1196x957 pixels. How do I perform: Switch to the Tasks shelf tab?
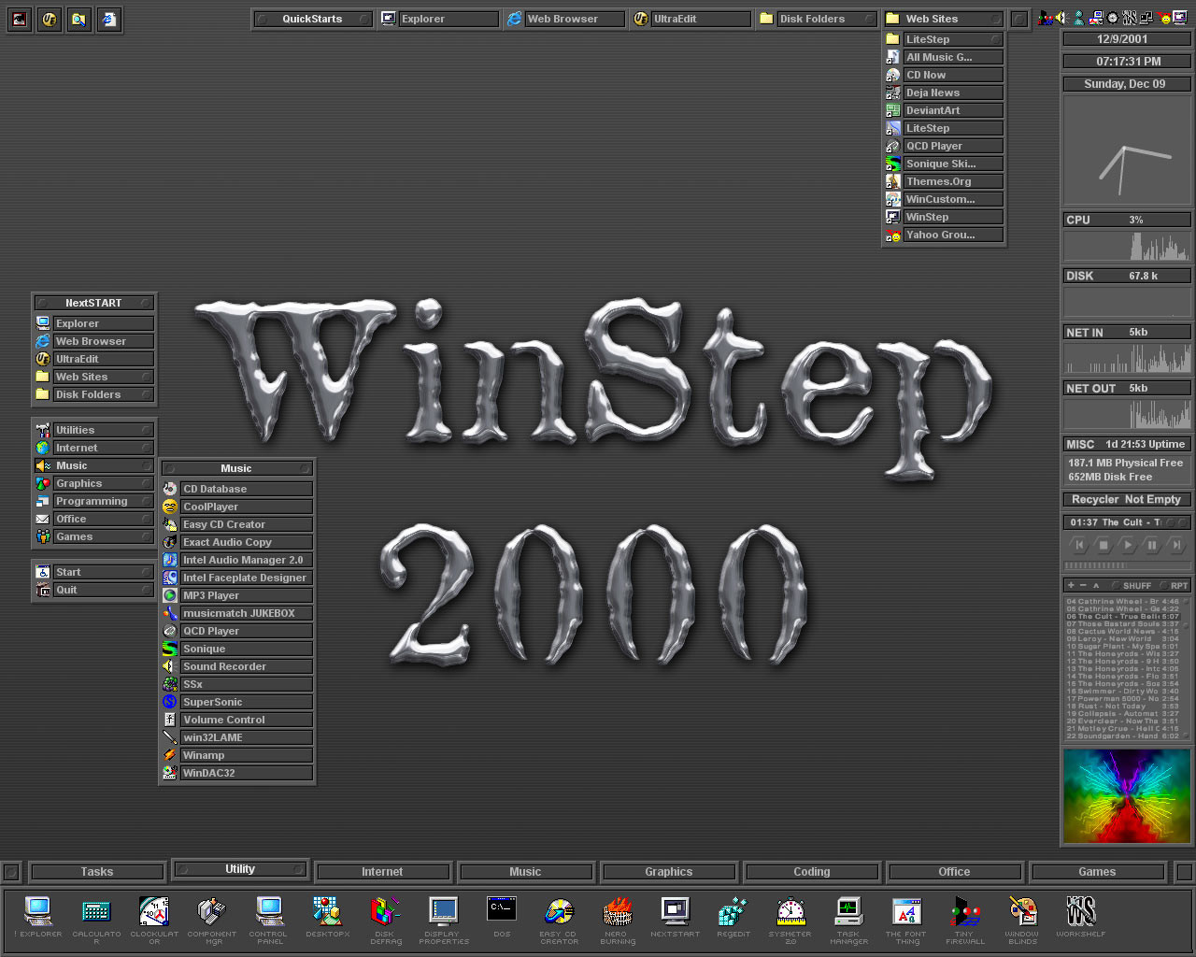pos(97,872)
